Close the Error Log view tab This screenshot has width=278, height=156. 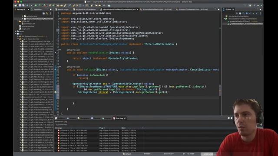pyautogui.click(x=125, y=118)
